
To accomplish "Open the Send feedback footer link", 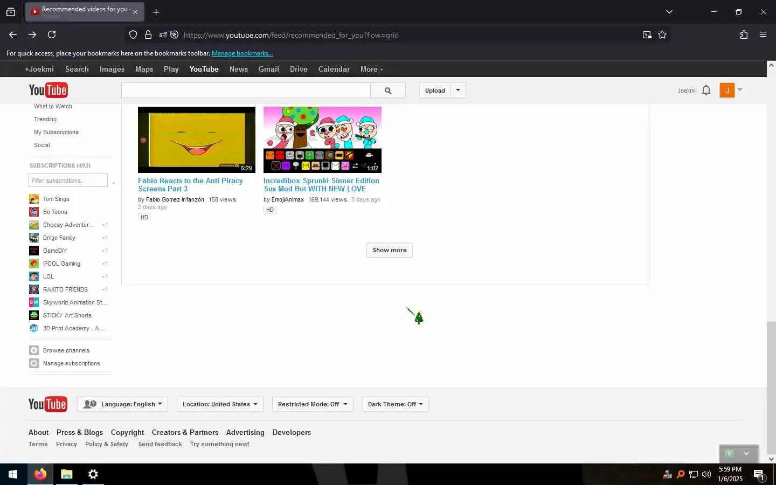I will click(160, 444).
